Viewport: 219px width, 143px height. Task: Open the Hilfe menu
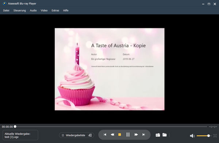[66, 11]
